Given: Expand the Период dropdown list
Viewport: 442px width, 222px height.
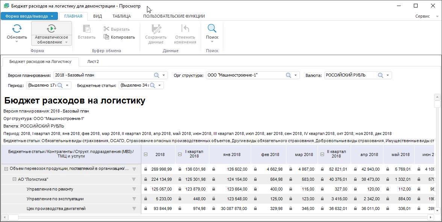Looking at the screenshot, I should (67, 85).
